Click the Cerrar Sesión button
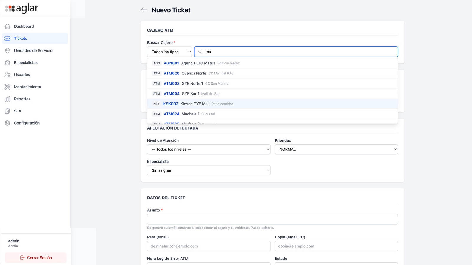The image size is (472, 265). [x=36, y=258]
